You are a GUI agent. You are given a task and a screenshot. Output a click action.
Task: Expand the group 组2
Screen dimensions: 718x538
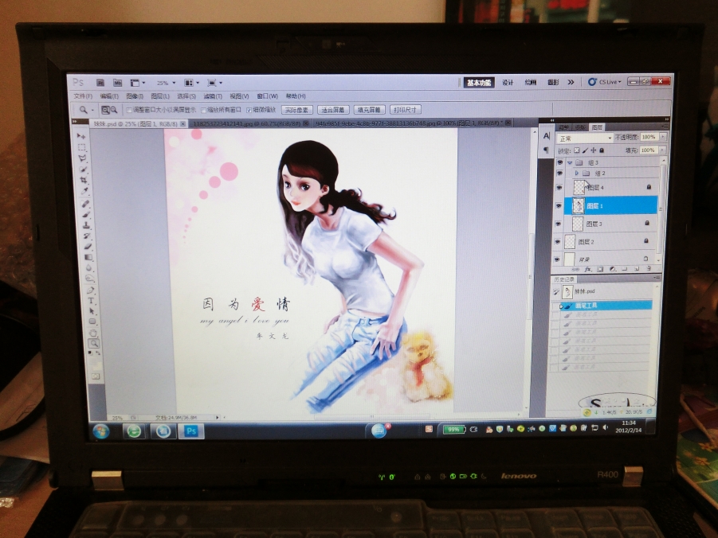coord(576,173)
